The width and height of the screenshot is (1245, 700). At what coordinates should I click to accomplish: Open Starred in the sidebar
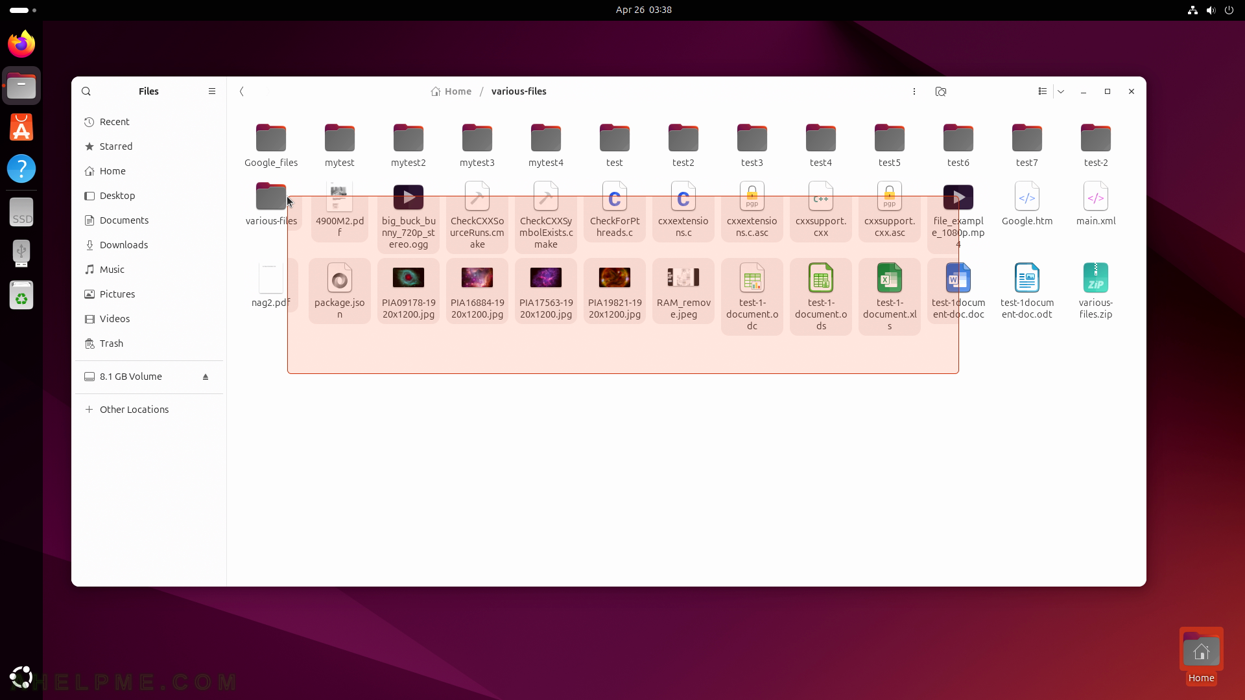pos(149,146)
